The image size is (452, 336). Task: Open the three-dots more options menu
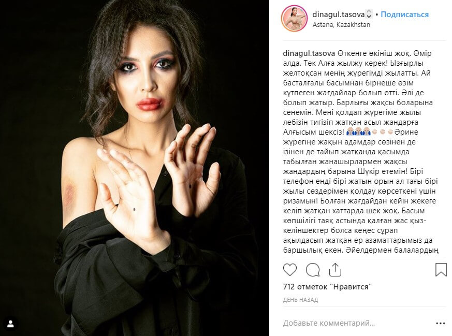click(441, 324)
